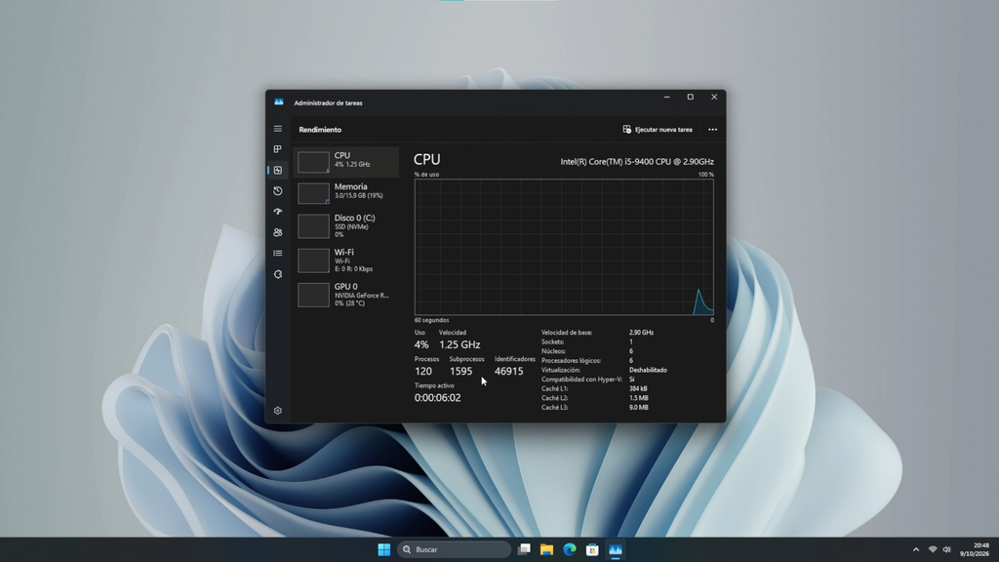This screenshot has height=562, width=999.
Task: Select the Disco 0 (C:) performance item
Action: 346,226
